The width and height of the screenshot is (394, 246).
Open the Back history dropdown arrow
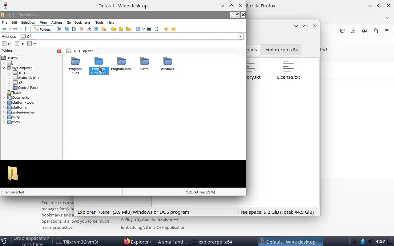pos(10,29)
